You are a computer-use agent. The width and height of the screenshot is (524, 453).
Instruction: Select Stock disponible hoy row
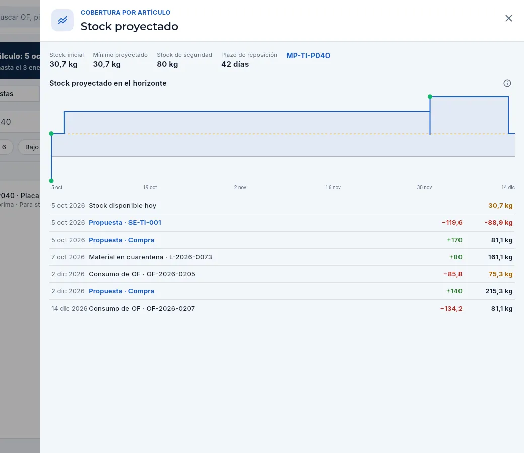tap(282, 206)
